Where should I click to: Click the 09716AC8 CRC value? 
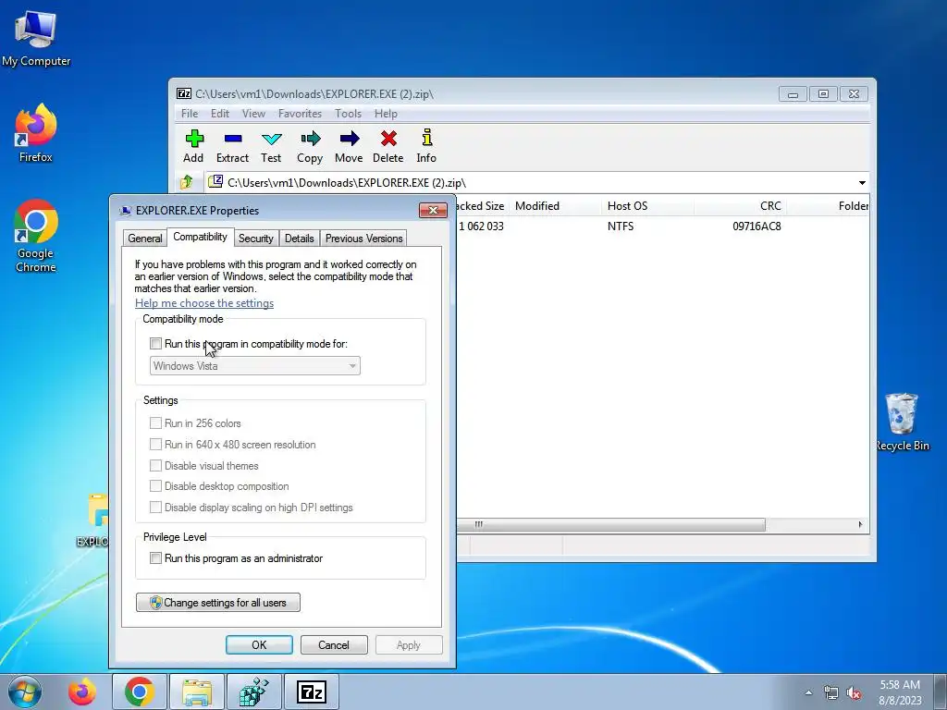click(756, 226)
